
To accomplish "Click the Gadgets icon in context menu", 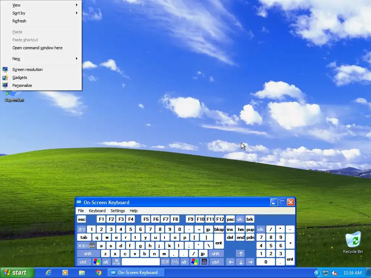I will click(5, 77).
